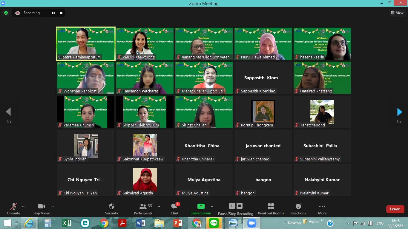
Task: Expand the share options arrow beside Share Screen
Action: tap(212, 206)
